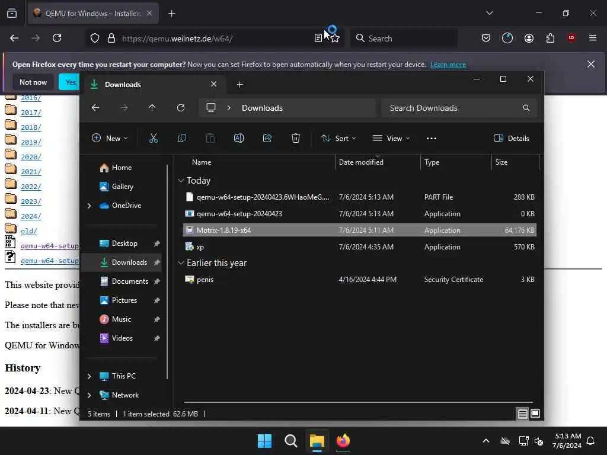This screenshot has width=607, height=455.
Task: Select the Downloads tab in Explorer
Action: 154,84
